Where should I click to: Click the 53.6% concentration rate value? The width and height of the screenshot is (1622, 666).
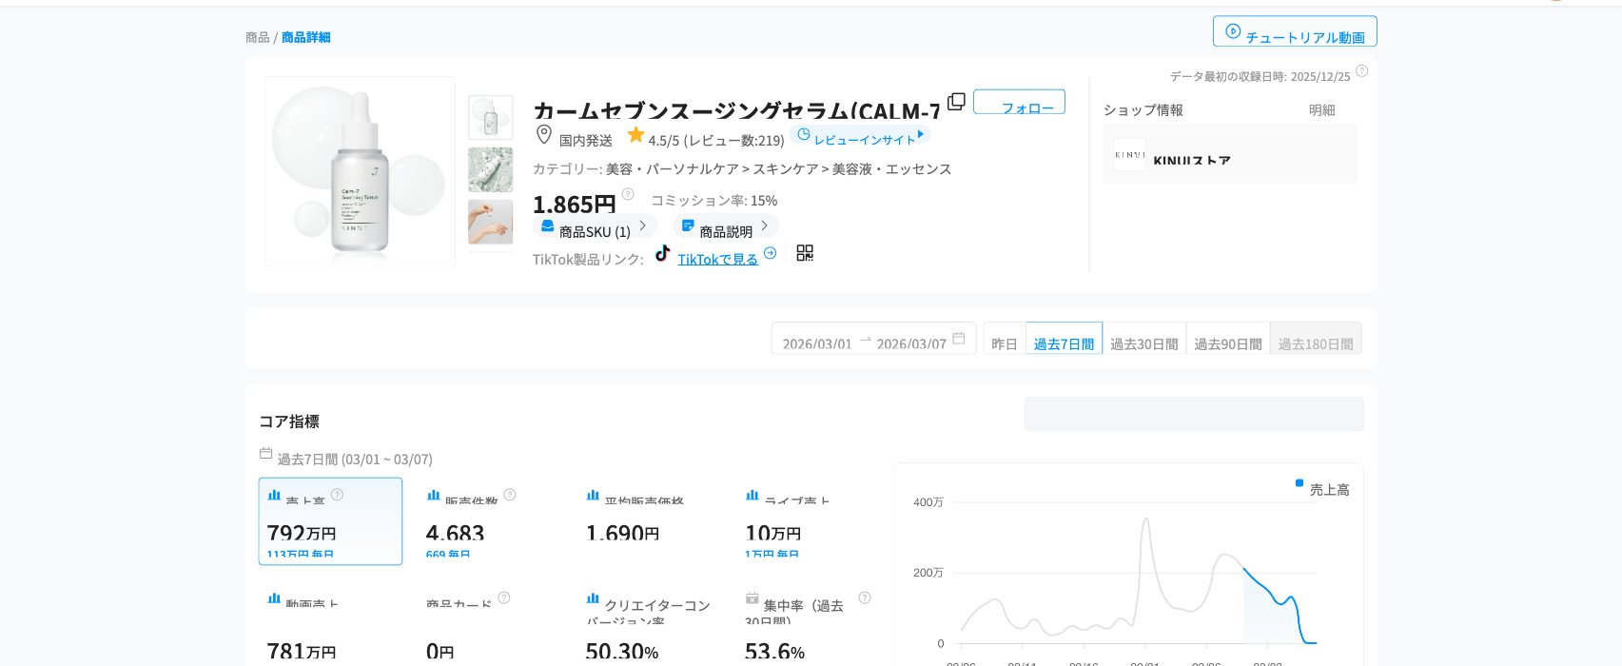pos(774,653)
